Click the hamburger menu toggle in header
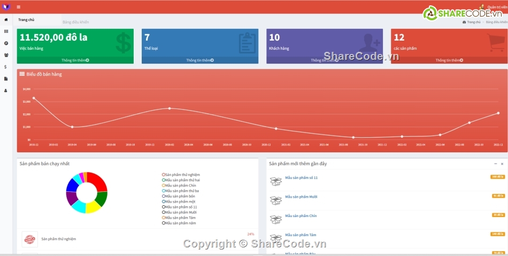 coord(19,7)
